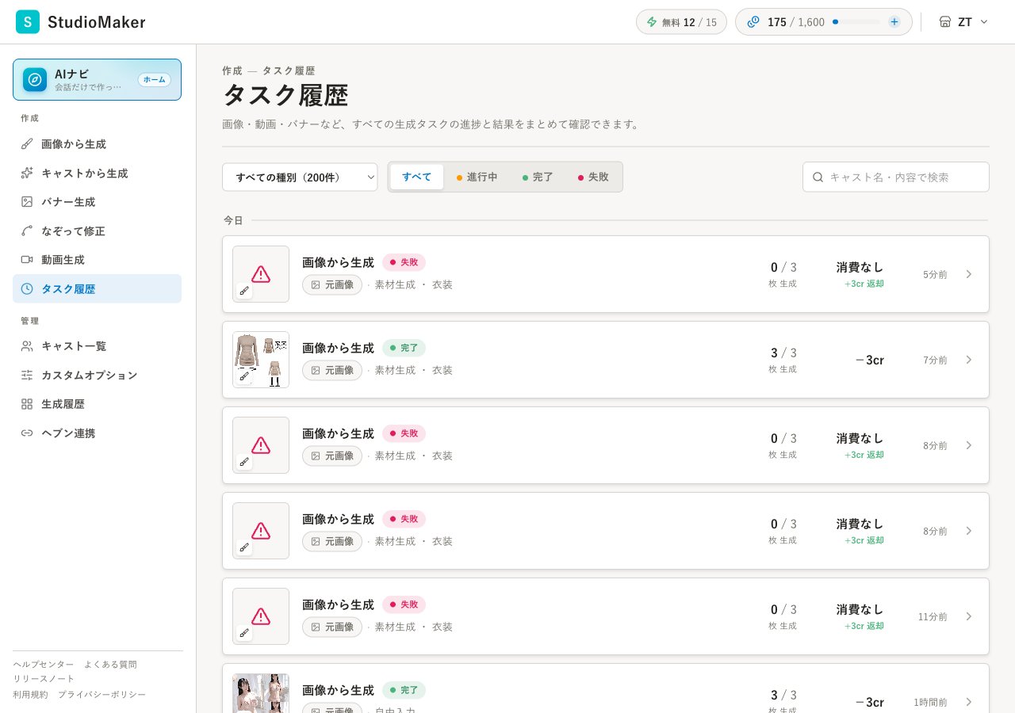Expand the ZT account menu chevron
Image resolution: width=1015 pixels, height=713 pixels.
pos(984,22)
